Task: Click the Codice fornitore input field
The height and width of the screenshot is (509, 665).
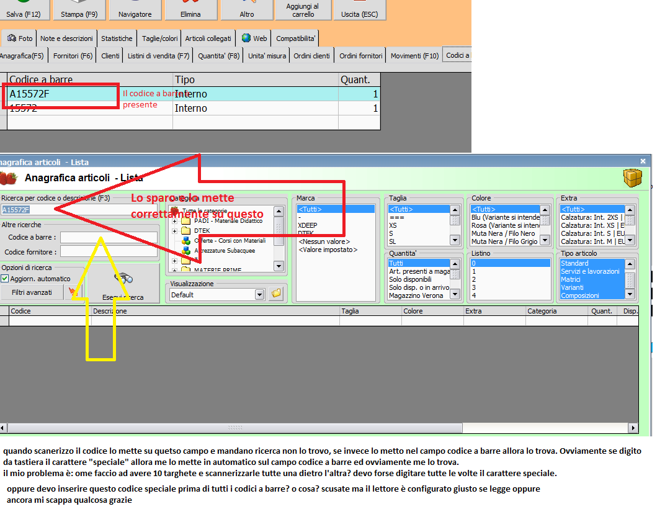Action: coord(109,252)
